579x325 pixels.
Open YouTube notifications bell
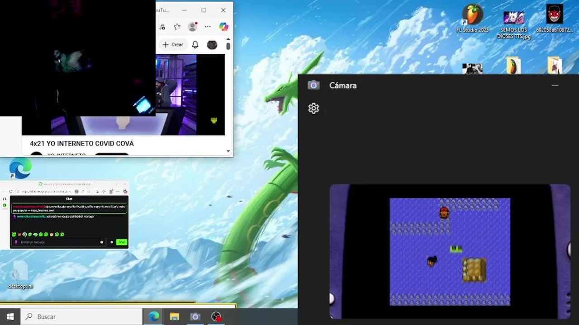tap(195, 45)
